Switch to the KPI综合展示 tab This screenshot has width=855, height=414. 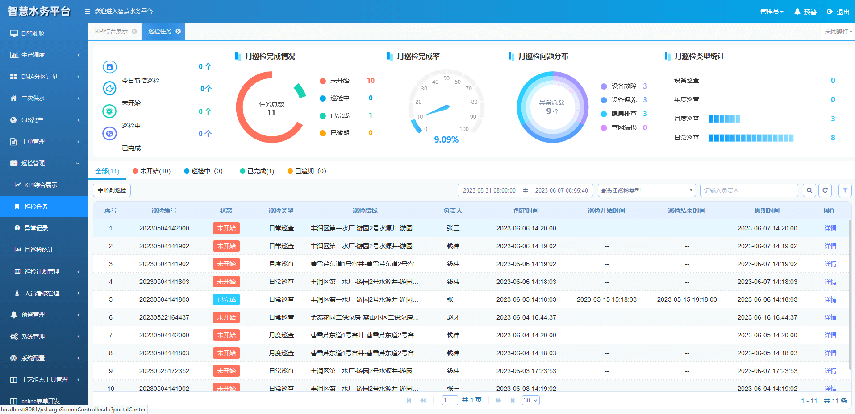pyautogui.click(x=112, y=31)
